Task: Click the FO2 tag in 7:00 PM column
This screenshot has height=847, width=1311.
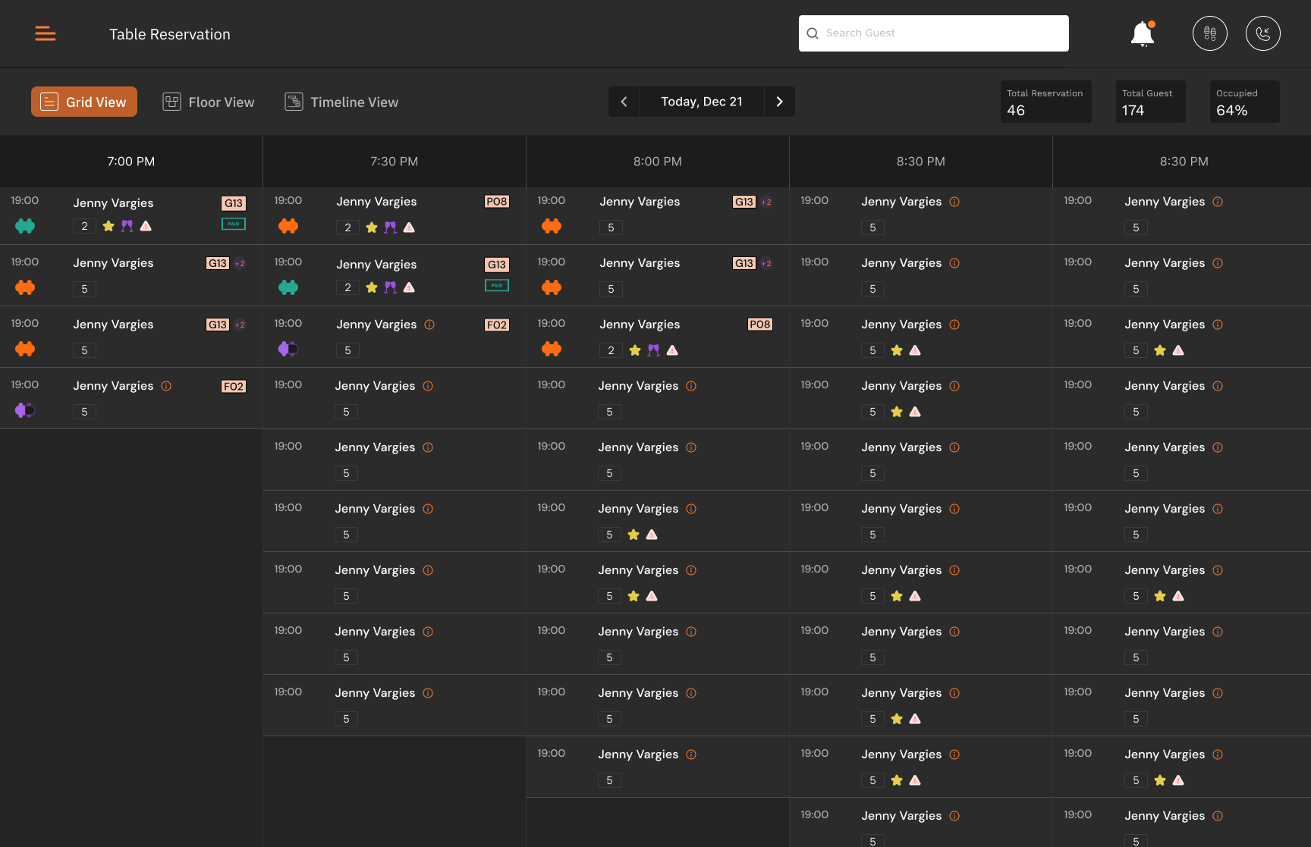Action: 234,387
